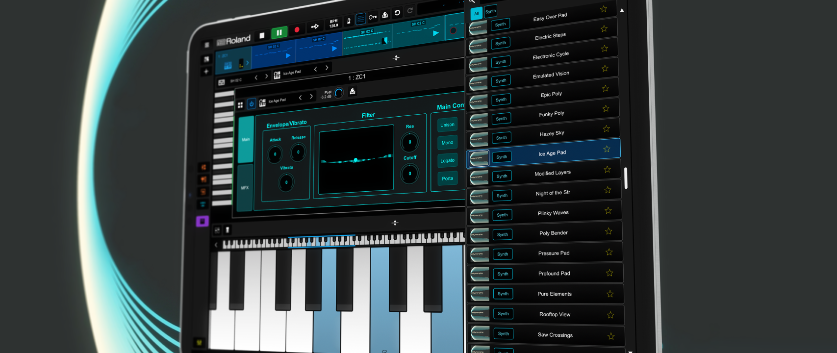Image resolution: width=837 pixels, height=353 pixels.
Task: Click the undo arrow icon
Action: tap(397, 13)
